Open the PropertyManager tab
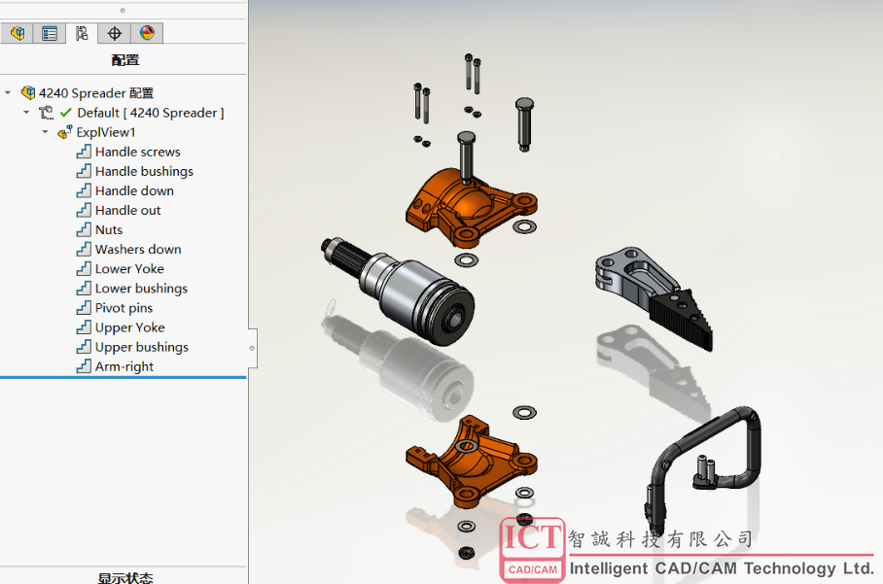This screenshot has height=584, width=883. tap(50, 33)
